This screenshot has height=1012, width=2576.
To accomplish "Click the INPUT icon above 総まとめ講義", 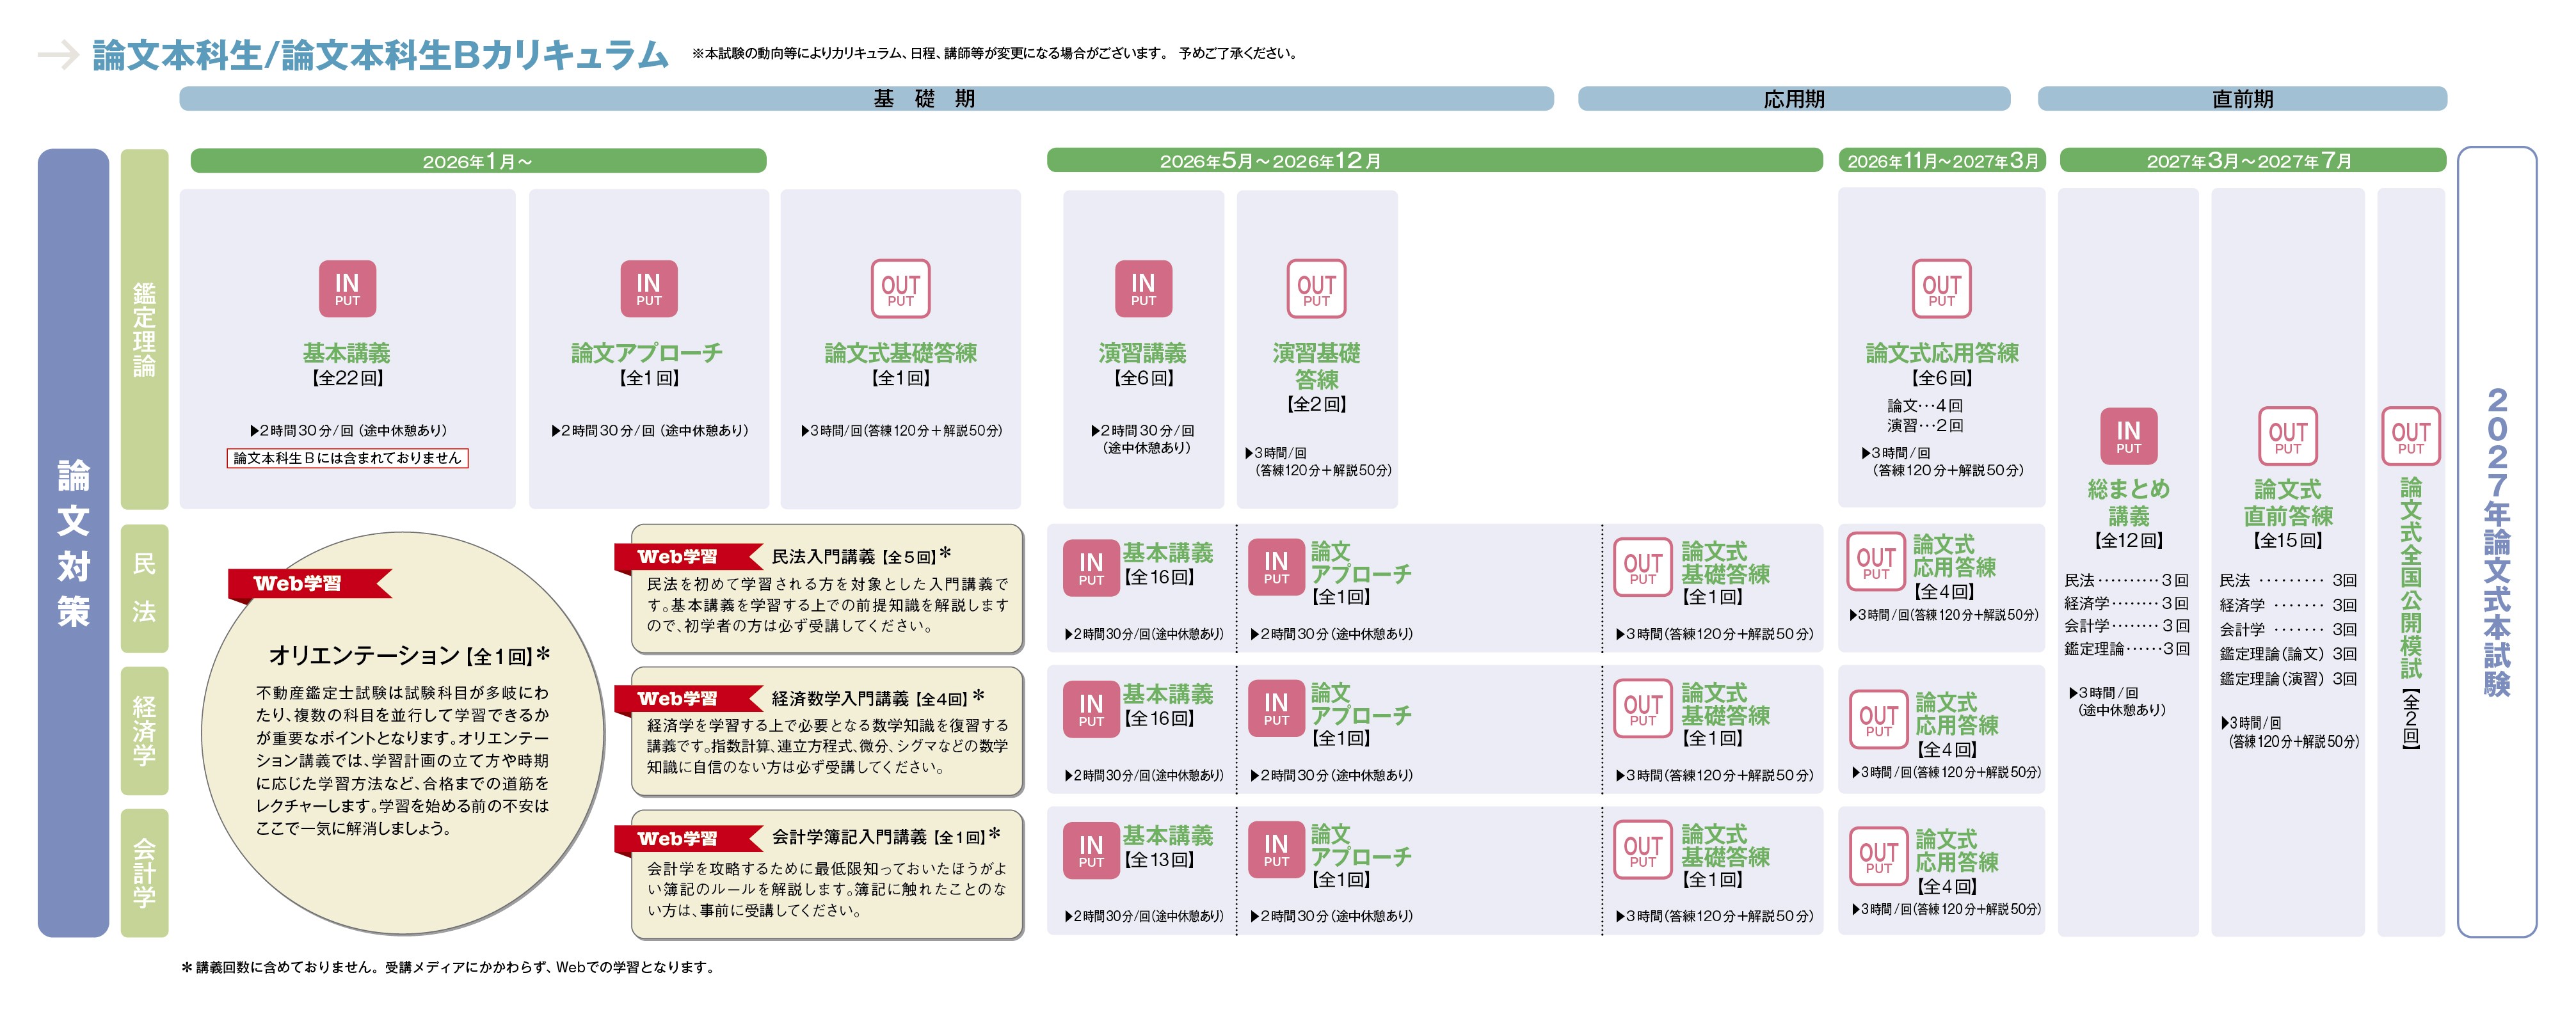I will point(2128,437).
